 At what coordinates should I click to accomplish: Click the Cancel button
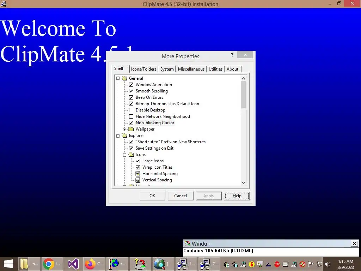(x=180, y=195)
